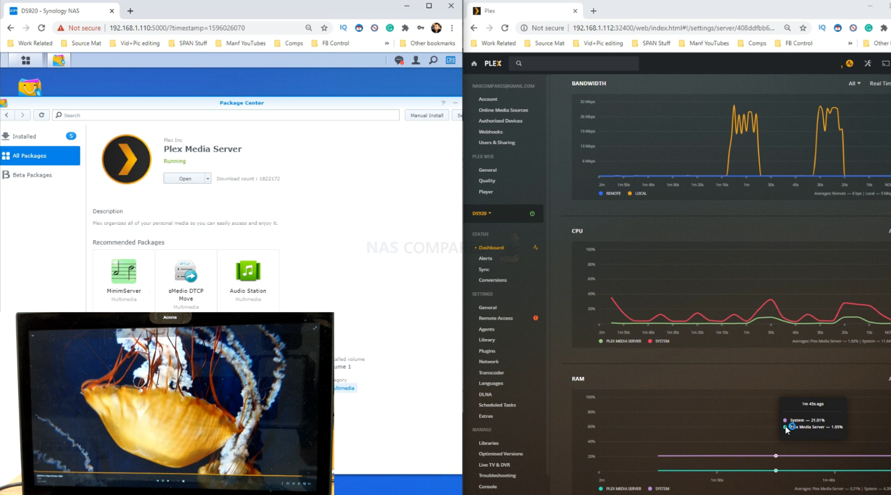The height and width of the screenshot is (495, 891).
Task: Open Transcoder settings in Plex
Action: (491, 372)
